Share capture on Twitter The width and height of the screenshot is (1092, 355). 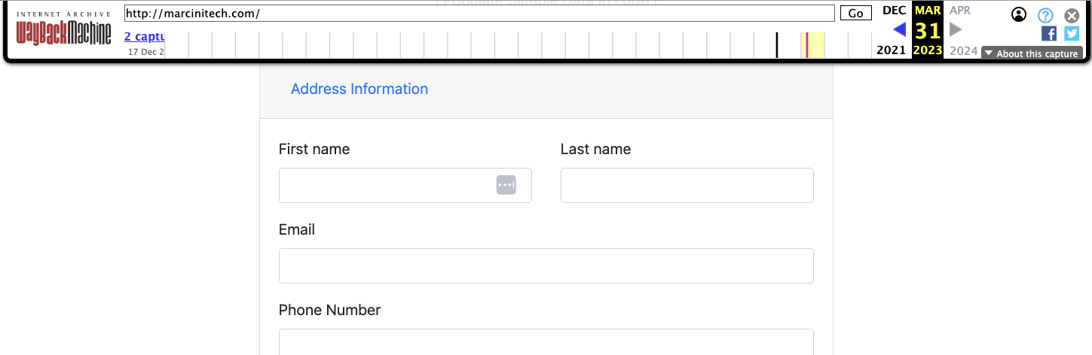pyautogui.click(x=1072, y=33)
